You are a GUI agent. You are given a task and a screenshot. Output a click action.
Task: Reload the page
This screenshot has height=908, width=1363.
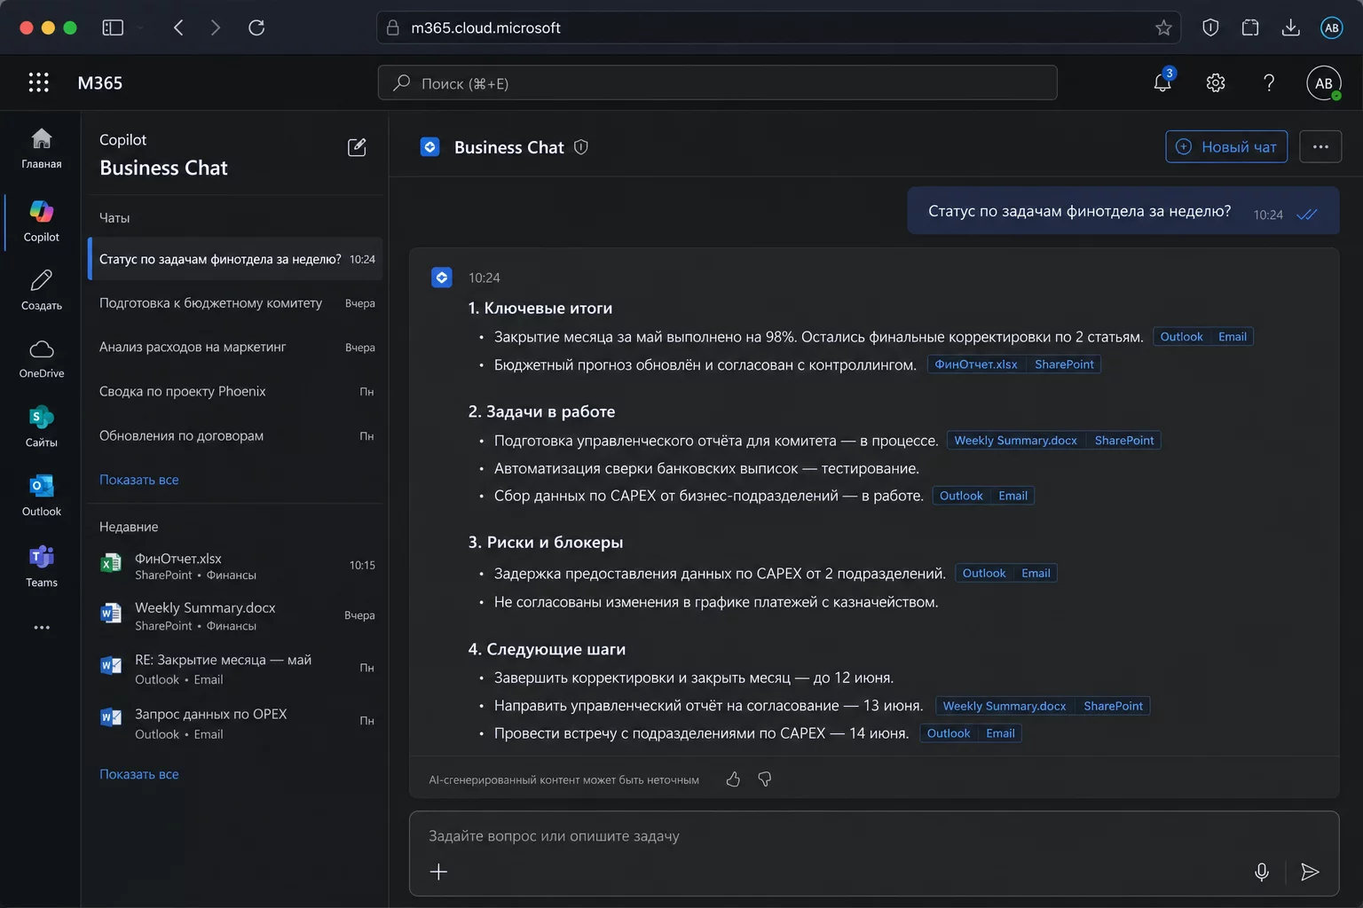pos(256,27)
